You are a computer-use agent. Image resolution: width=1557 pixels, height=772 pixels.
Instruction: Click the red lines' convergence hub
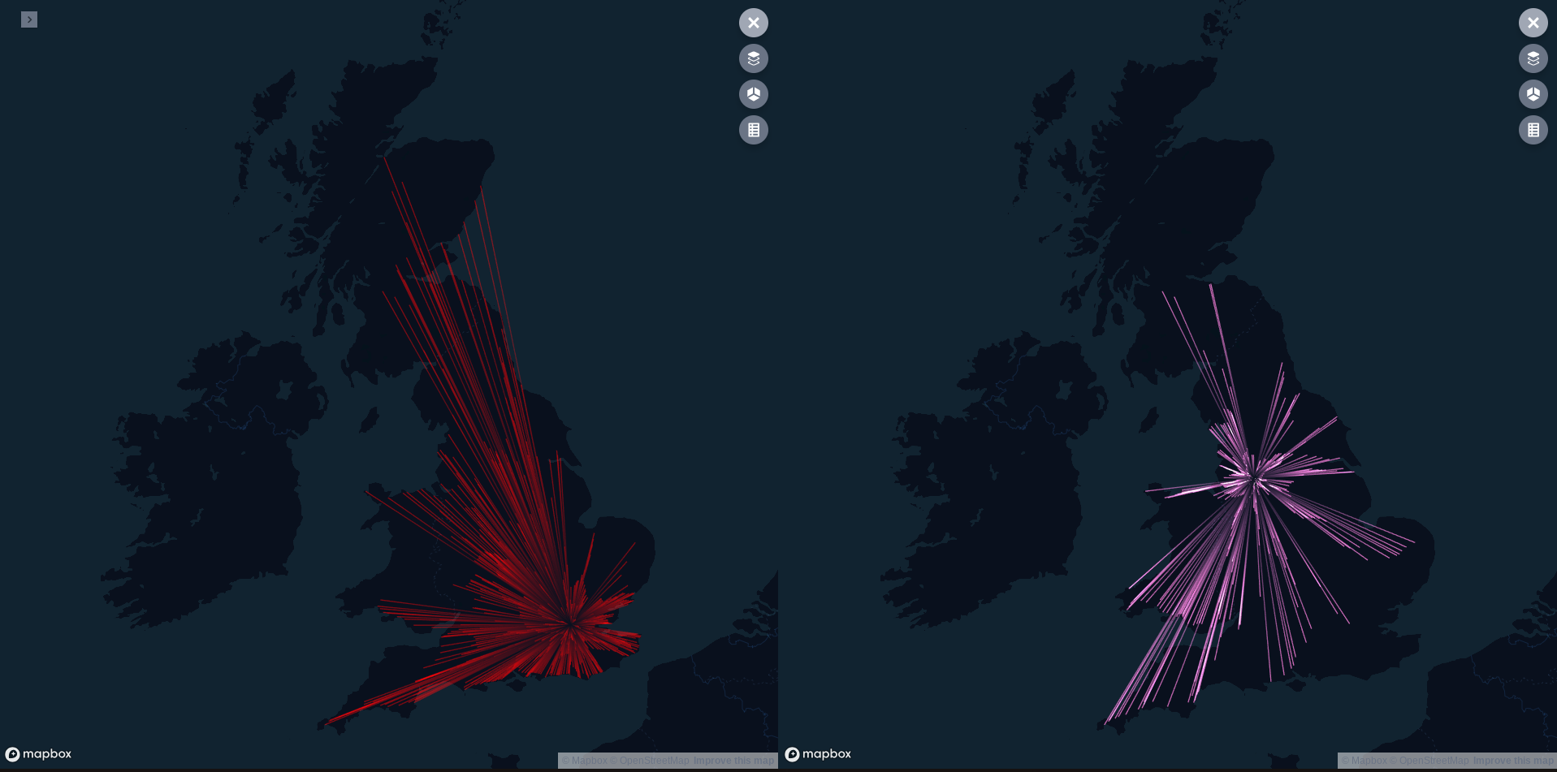[571, 623]
